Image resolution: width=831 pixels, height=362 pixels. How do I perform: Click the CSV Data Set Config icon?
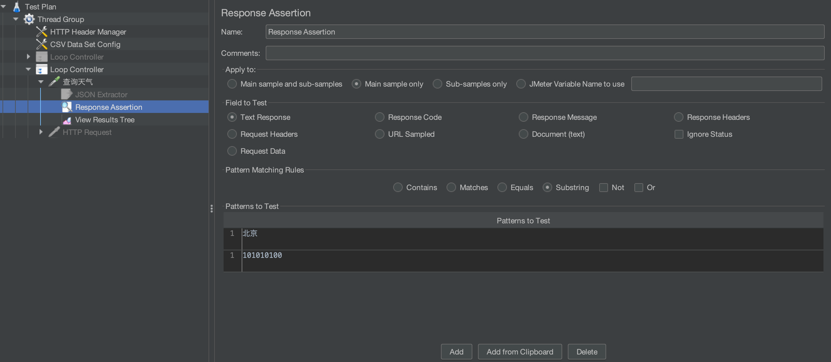click(x=42, y=44)
